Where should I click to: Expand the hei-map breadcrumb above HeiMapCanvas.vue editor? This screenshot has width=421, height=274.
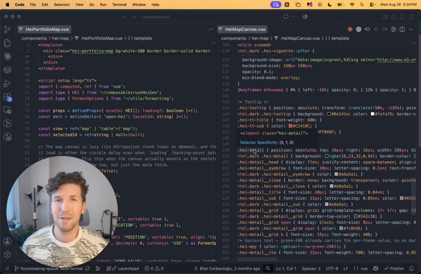pyautogui.click(x=260, y=38)
